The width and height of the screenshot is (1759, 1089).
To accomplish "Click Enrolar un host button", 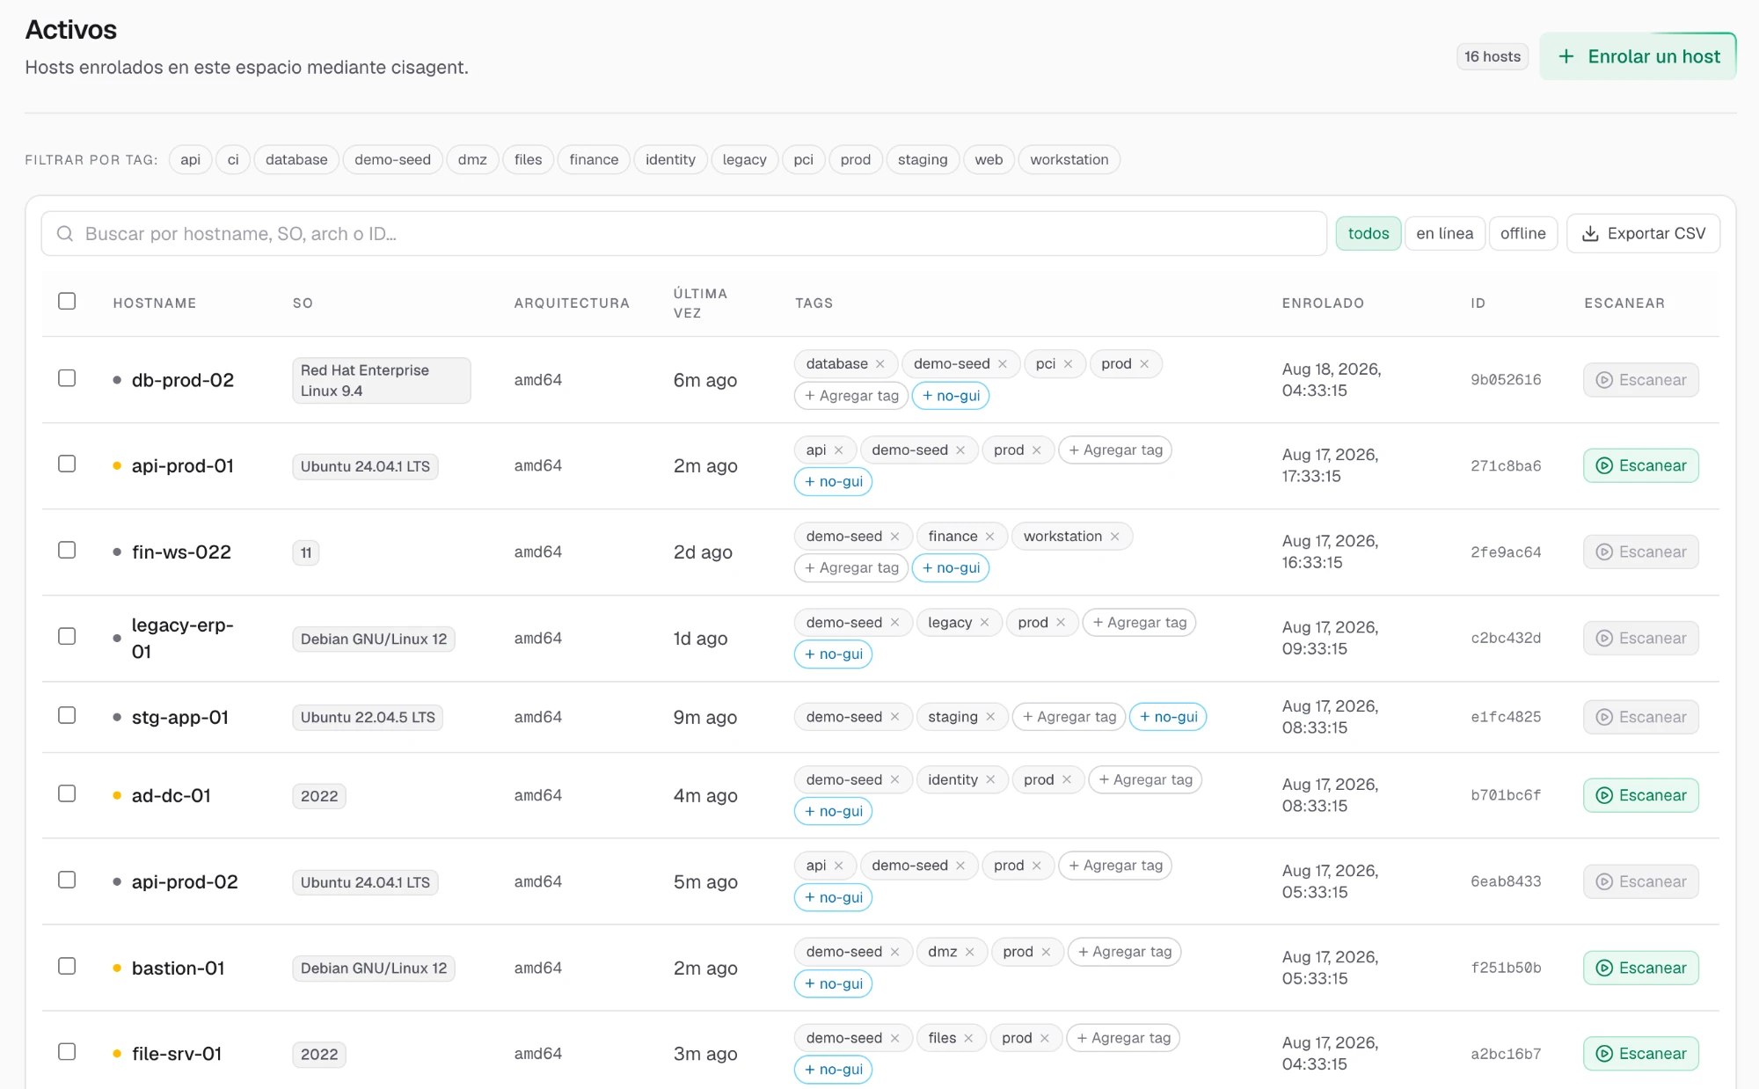I will 1638,57.
